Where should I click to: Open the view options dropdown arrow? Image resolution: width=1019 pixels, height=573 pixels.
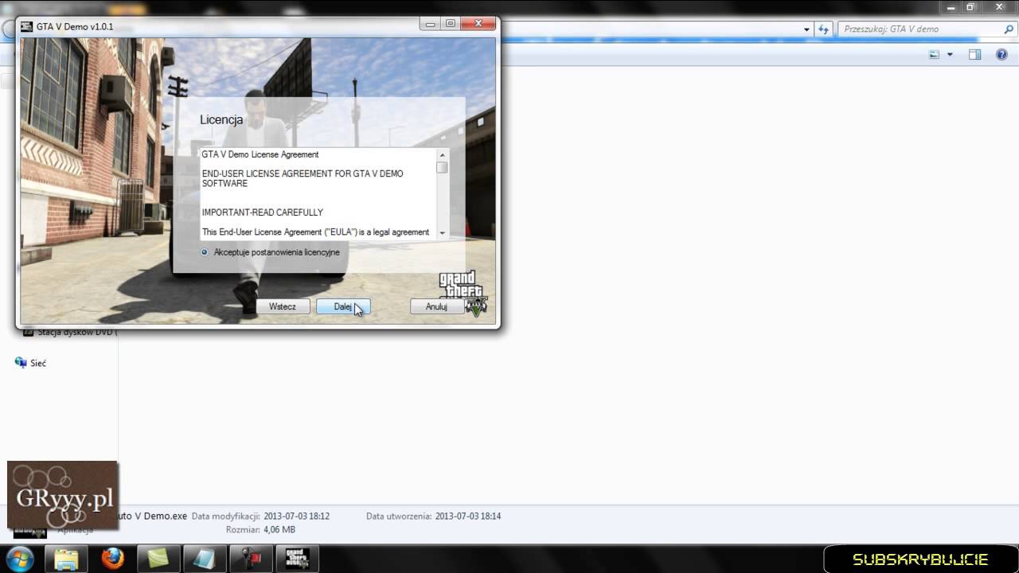[949, 55]
